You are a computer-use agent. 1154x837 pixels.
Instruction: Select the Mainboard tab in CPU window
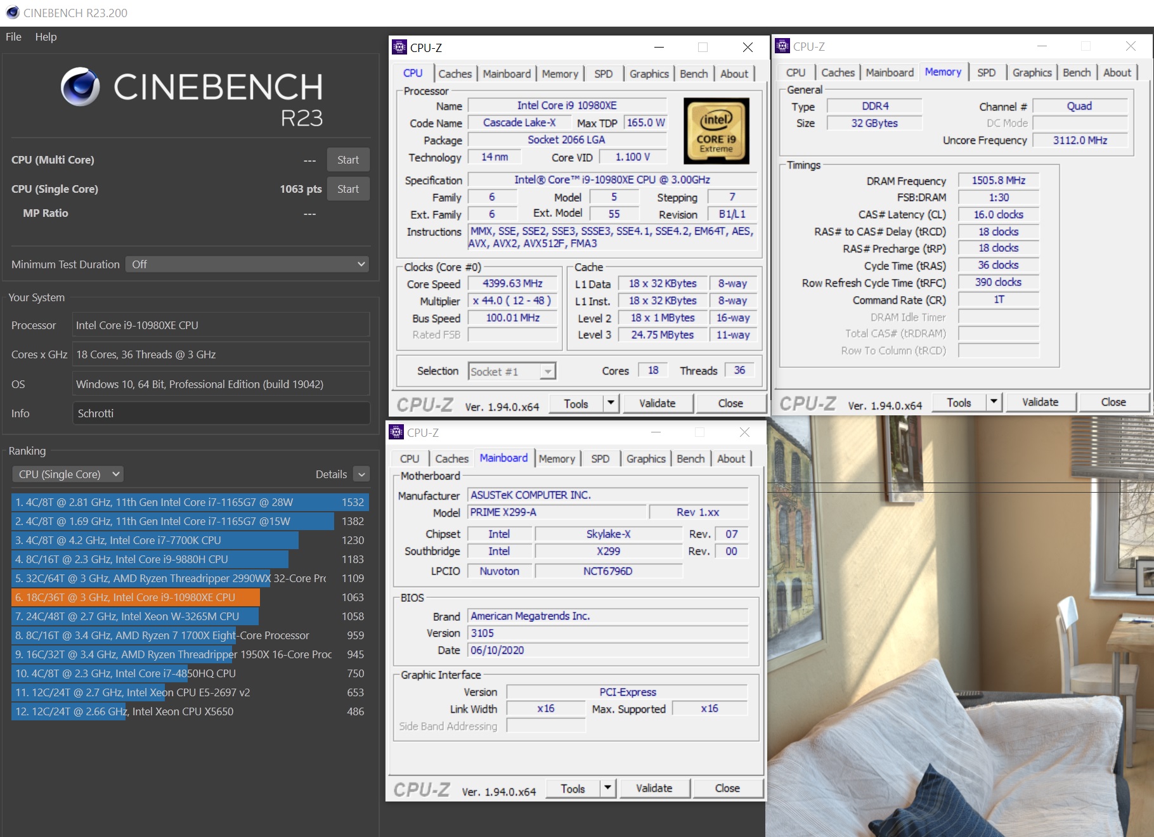(x=507, y=74)
